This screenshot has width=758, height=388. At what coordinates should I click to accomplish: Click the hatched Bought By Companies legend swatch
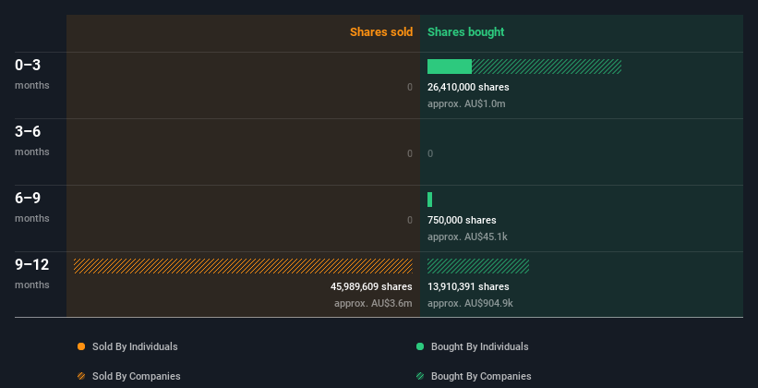pyautogui.click(x=420, y=376)
